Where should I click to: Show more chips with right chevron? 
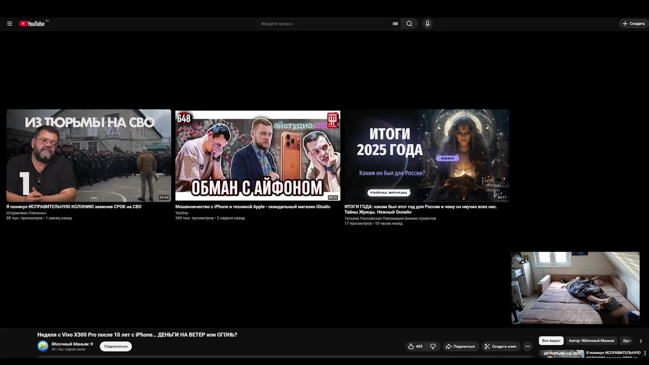640,341
